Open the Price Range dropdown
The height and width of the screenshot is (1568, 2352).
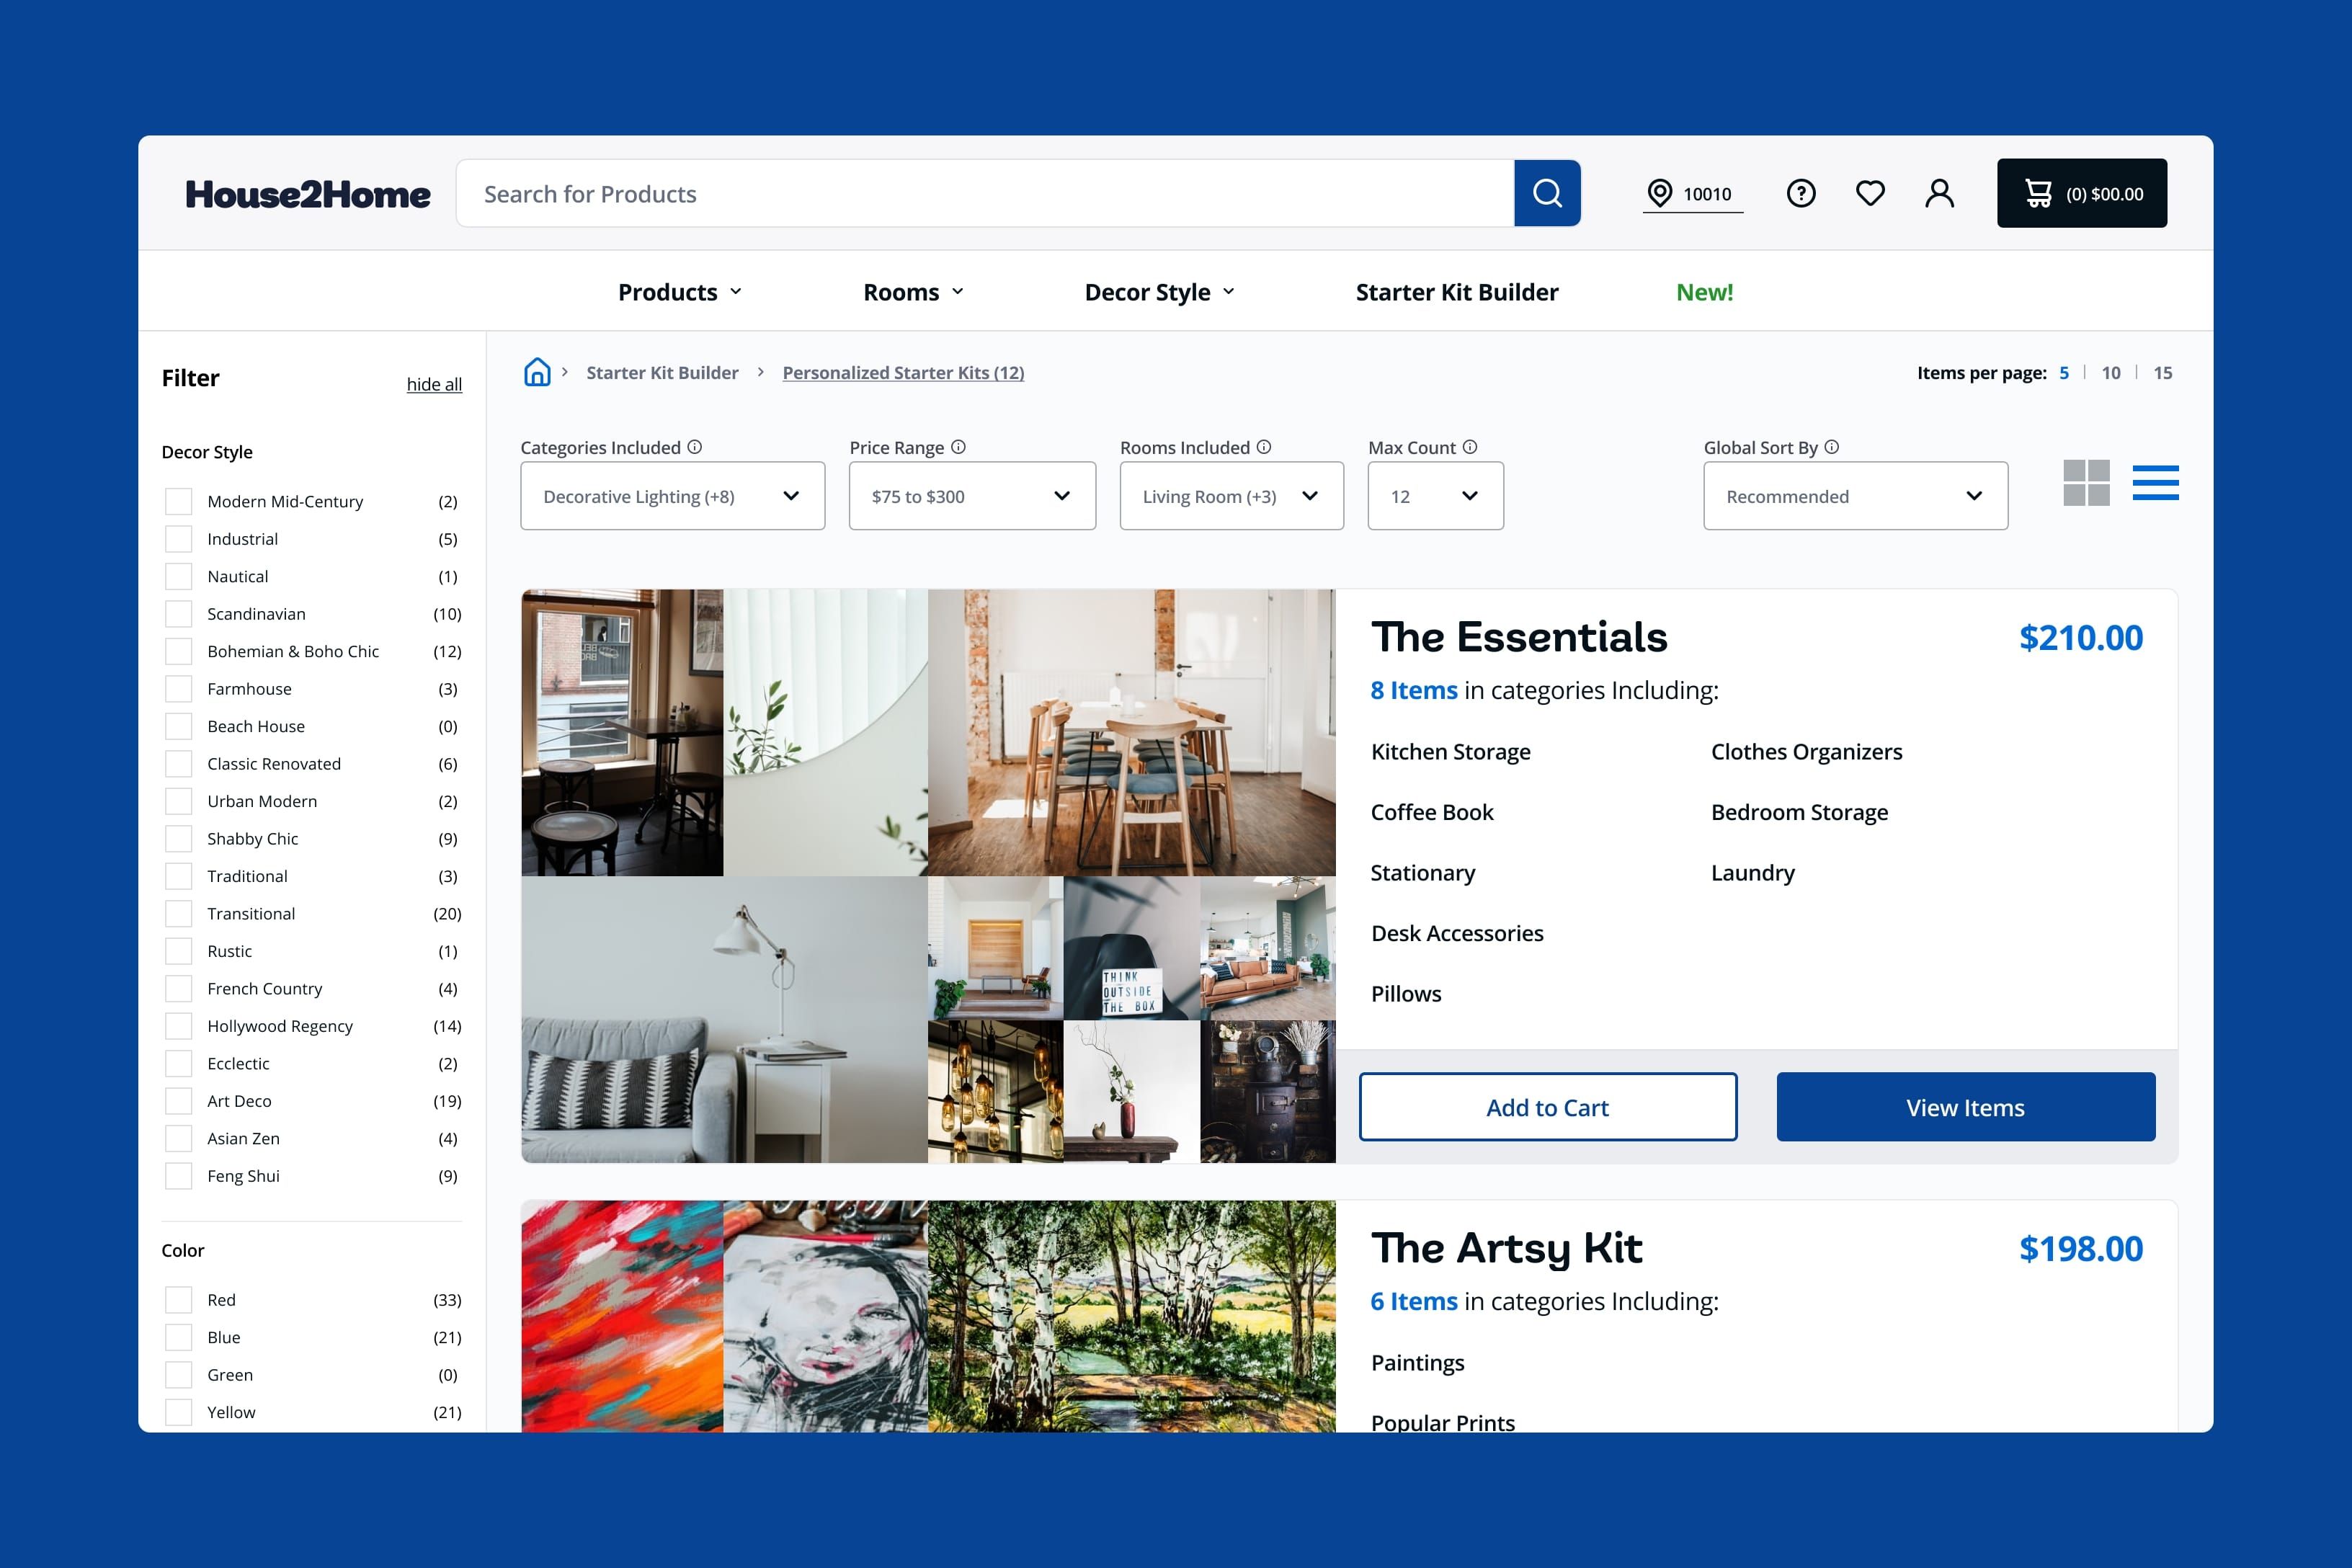972,496
